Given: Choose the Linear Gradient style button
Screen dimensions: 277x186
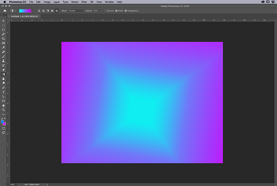Looking at the screenshot, I should click(x=38, y=10).
